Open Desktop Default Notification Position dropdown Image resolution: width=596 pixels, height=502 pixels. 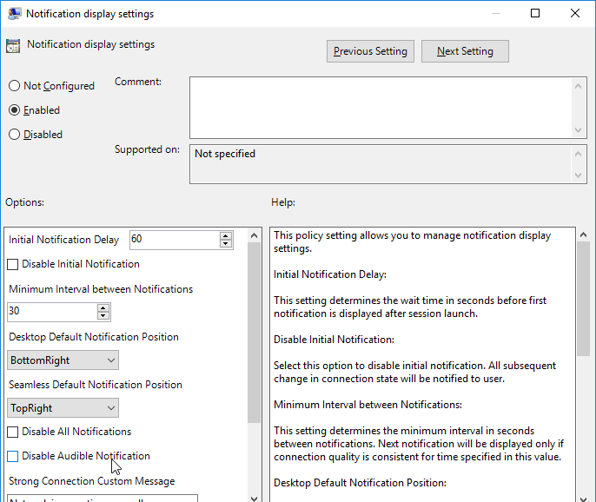coord(63,360)
